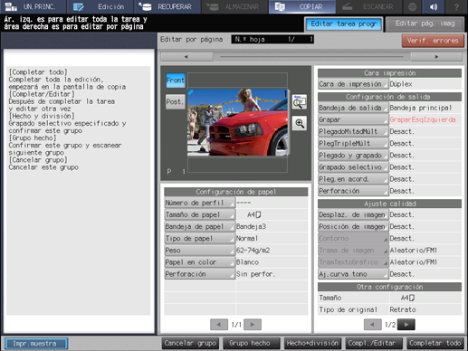Click the page preview slider track
Screen dimensions: 468x351
click(311, 57)
